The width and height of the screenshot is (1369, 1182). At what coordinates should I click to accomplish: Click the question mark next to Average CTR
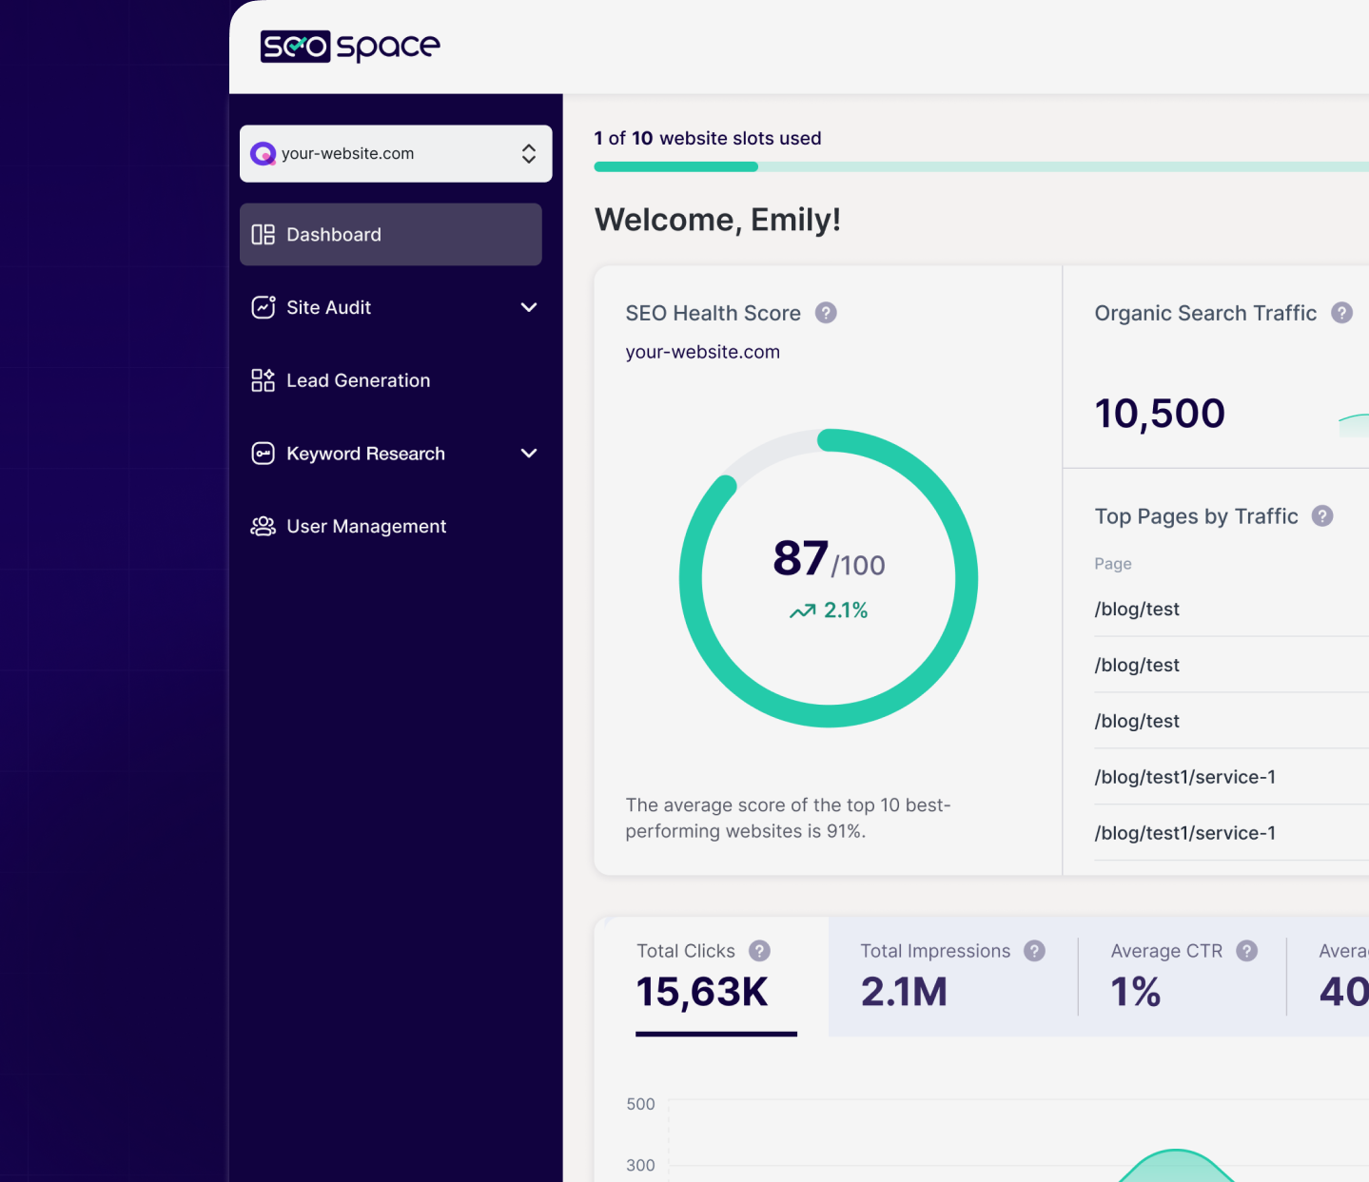pyautogui.click(x=1246, y=951)
